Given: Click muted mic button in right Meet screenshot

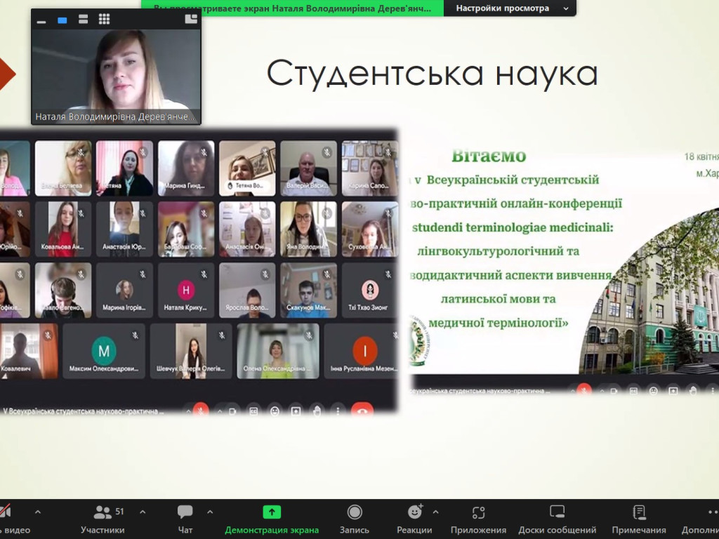Looking at the screenshot, I should (x=583, y=390).
